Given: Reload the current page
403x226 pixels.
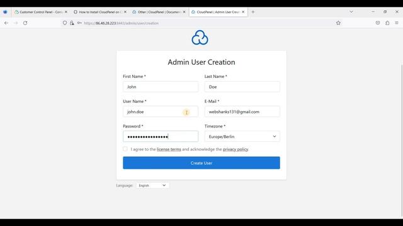Looking at the screenshot, I should 25,23.
